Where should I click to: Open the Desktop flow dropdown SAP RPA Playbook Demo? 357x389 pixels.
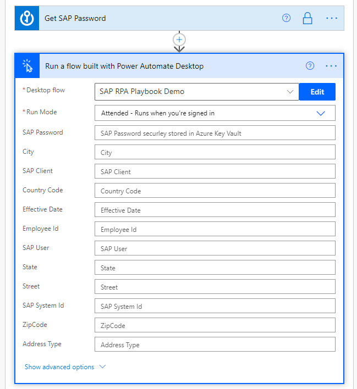(x=196, y=92)
